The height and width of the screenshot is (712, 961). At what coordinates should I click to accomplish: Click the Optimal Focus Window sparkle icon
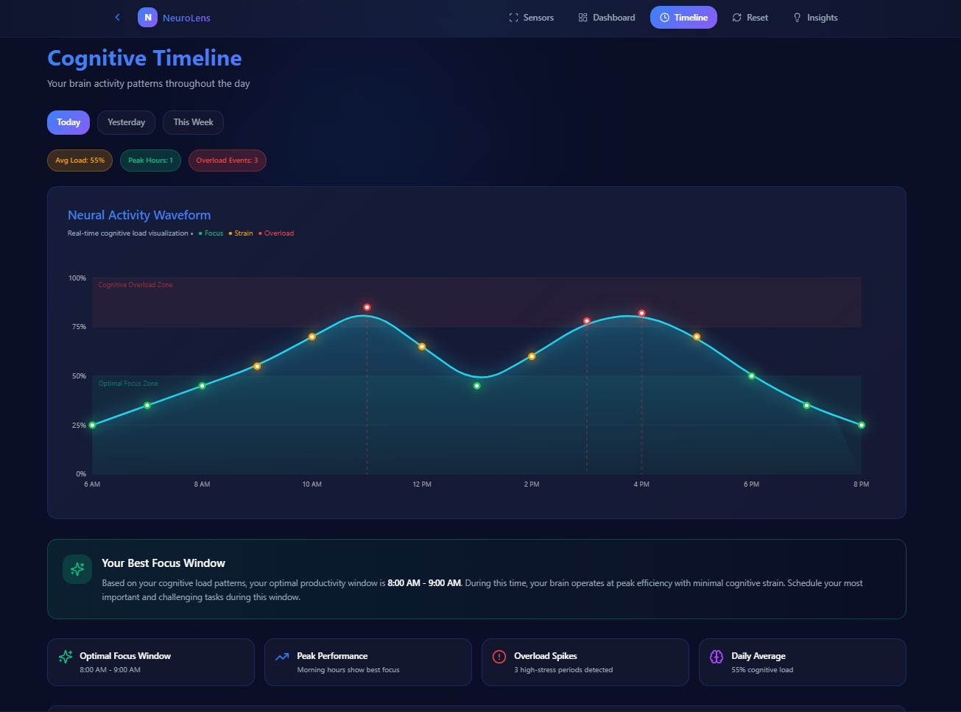pyautogui.click(x=66, y=656)
